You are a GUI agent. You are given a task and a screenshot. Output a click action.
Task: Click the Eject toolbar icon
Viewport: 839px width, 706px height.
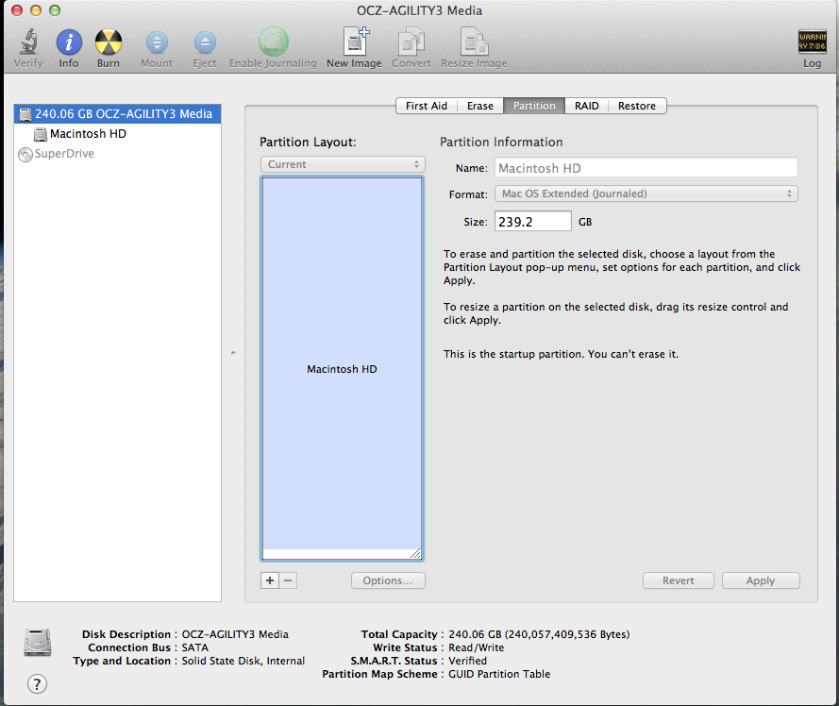pyautogui.click(x=205, y=42)
